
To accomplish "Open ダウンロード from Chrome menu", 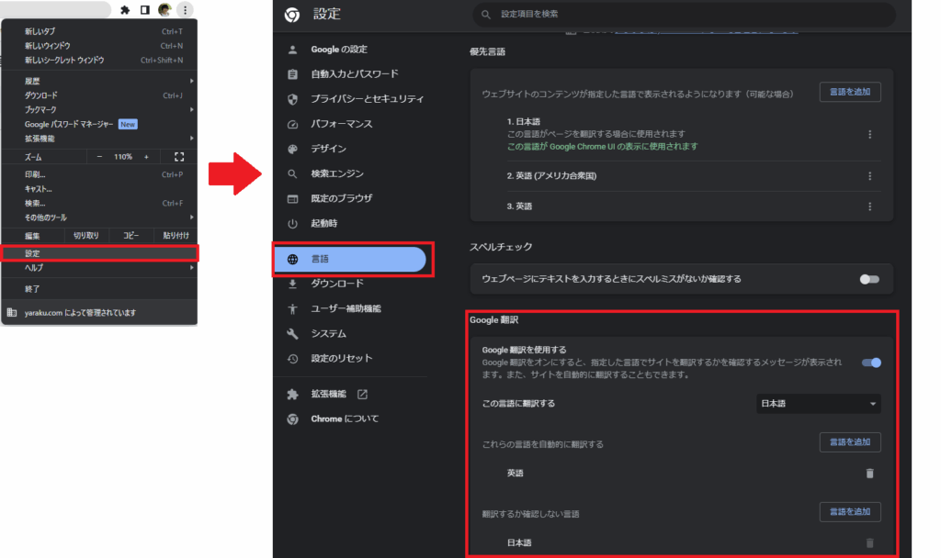I will point(99,95).
